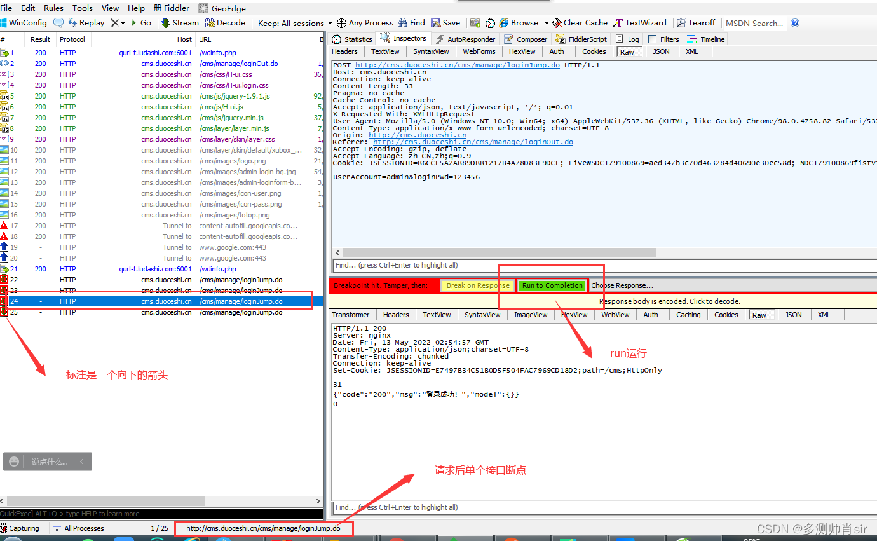The height and width of the screenshot is (541, 877).
Task: Click the response Find text box
Action: [604, 507]
